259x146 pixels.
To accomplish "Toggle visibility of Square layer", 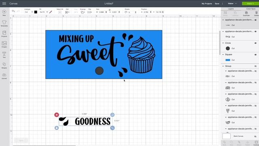I will point(255,55).
